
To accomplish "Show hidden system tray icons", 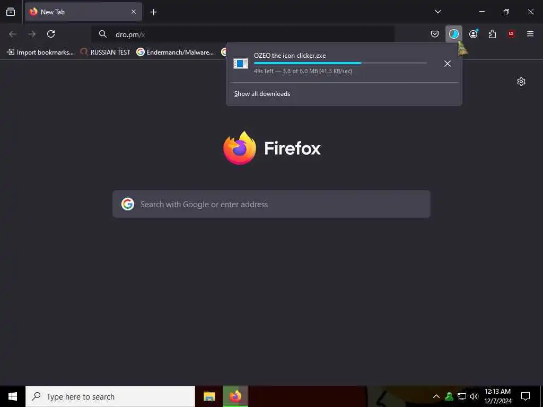I will coord(436,396).
